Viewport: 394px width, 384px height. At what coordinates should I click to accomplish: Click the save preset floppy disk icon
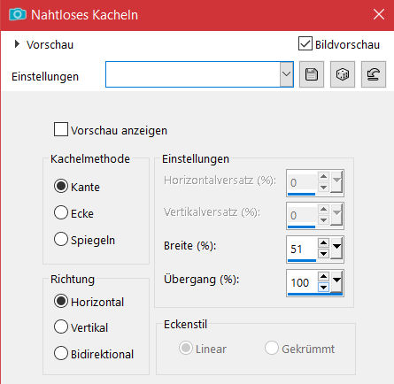tap(312, 74)
